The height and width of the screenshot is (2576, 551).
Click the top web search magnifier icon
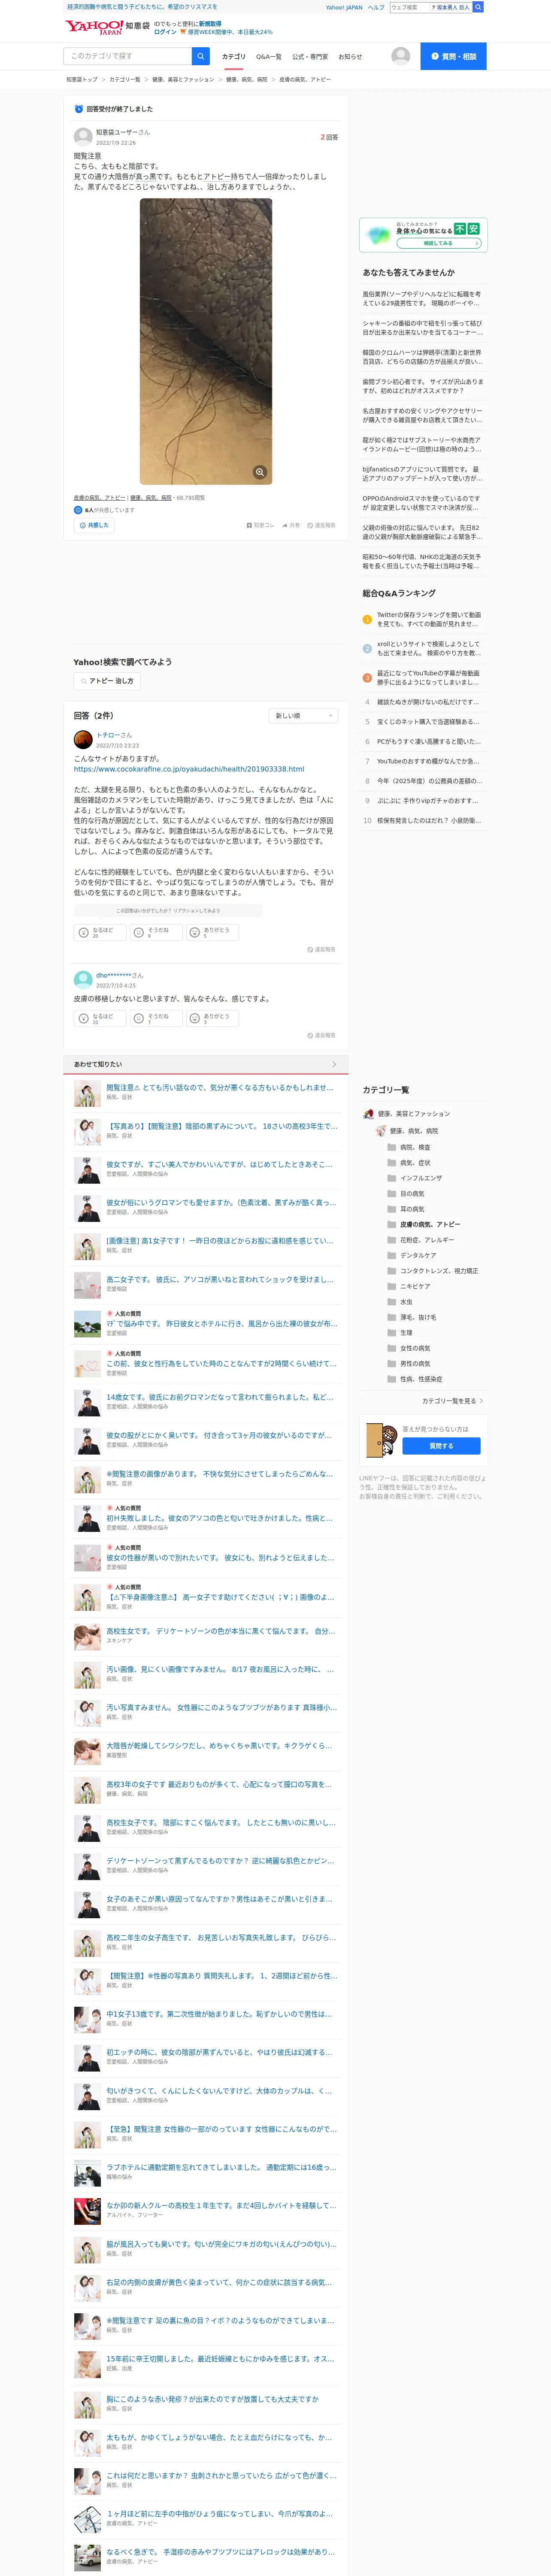click(x=478, y=7)
